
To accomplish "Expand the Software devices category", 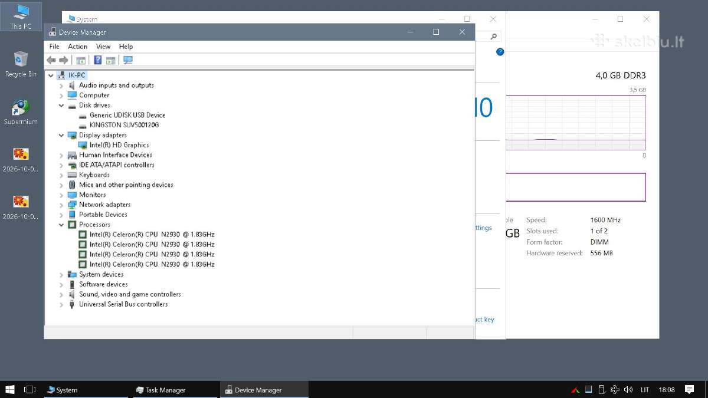I will click(x=61, y=284).
